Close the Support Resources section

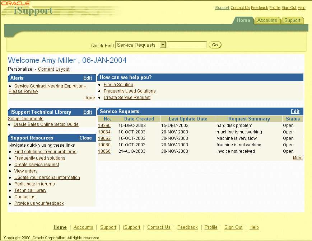pyautogui.click(x=85, y=138)
